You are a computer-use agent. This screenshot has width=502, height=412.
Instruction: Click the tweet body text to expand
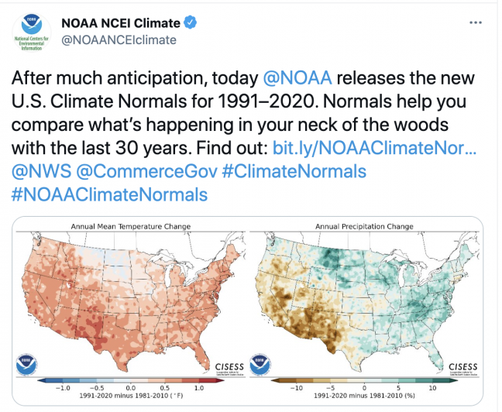click(243, 113)
